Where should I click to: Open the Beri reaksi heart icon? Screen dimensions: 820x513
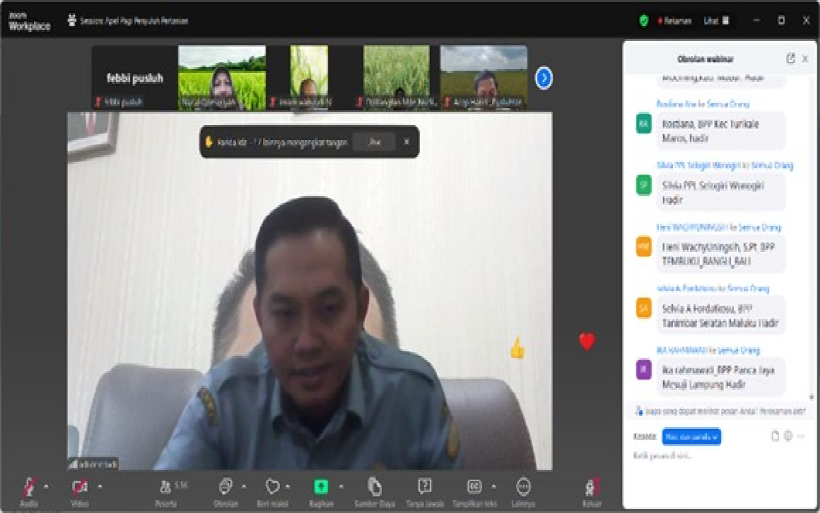click(x=272, y=487)
